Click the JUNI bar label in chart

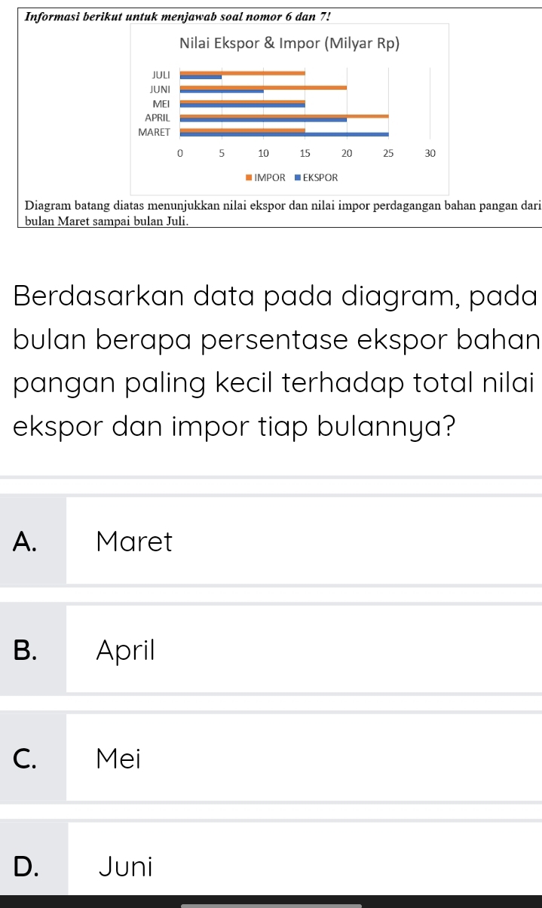(161, 89)
